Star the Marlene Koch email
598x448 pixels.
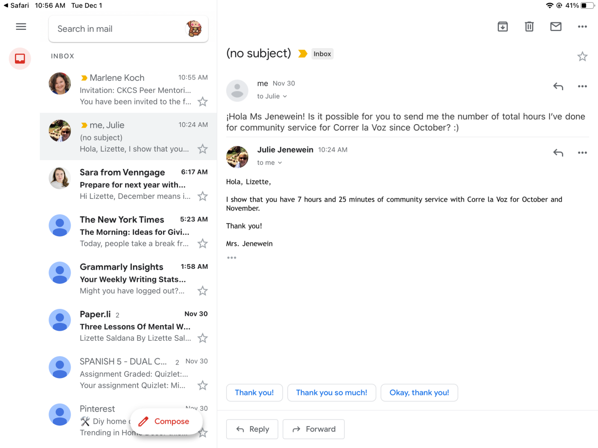[202, 102]
